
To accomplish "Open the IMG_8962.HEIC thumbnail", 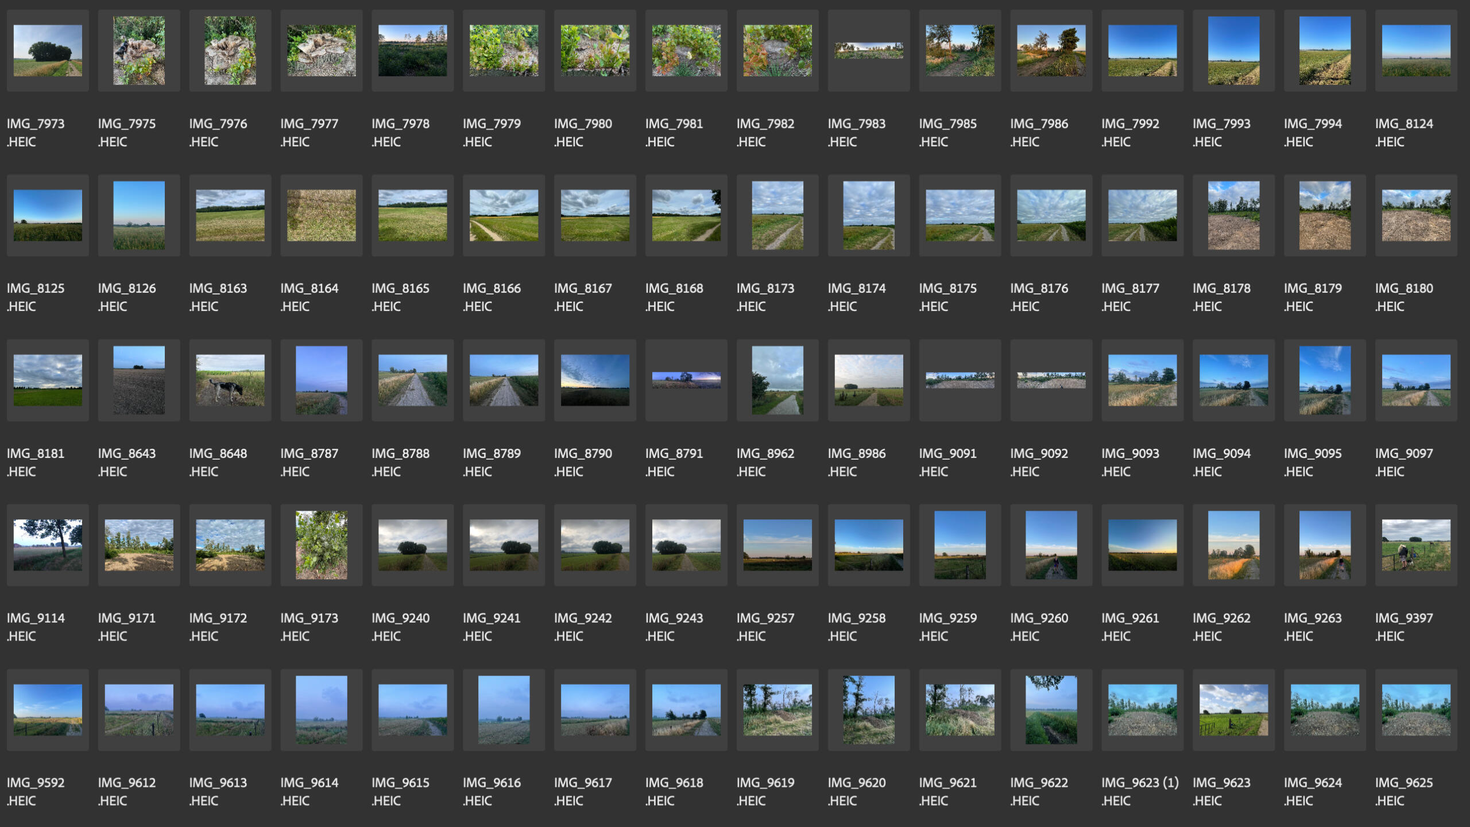I will [777, 380].
